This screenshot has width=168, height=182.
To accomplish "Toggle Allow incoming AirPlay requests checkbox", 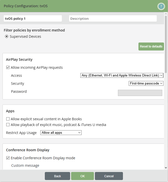I will [8, 67].
